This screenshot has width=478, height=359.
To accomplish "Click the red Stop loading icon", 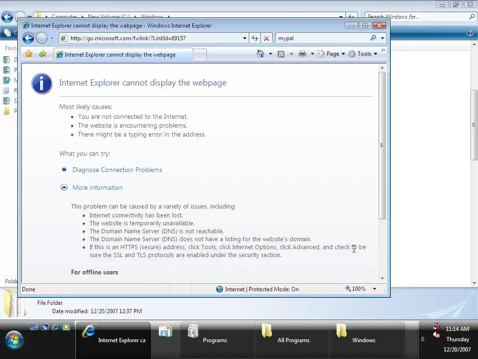I will click(x=267, y=38).
